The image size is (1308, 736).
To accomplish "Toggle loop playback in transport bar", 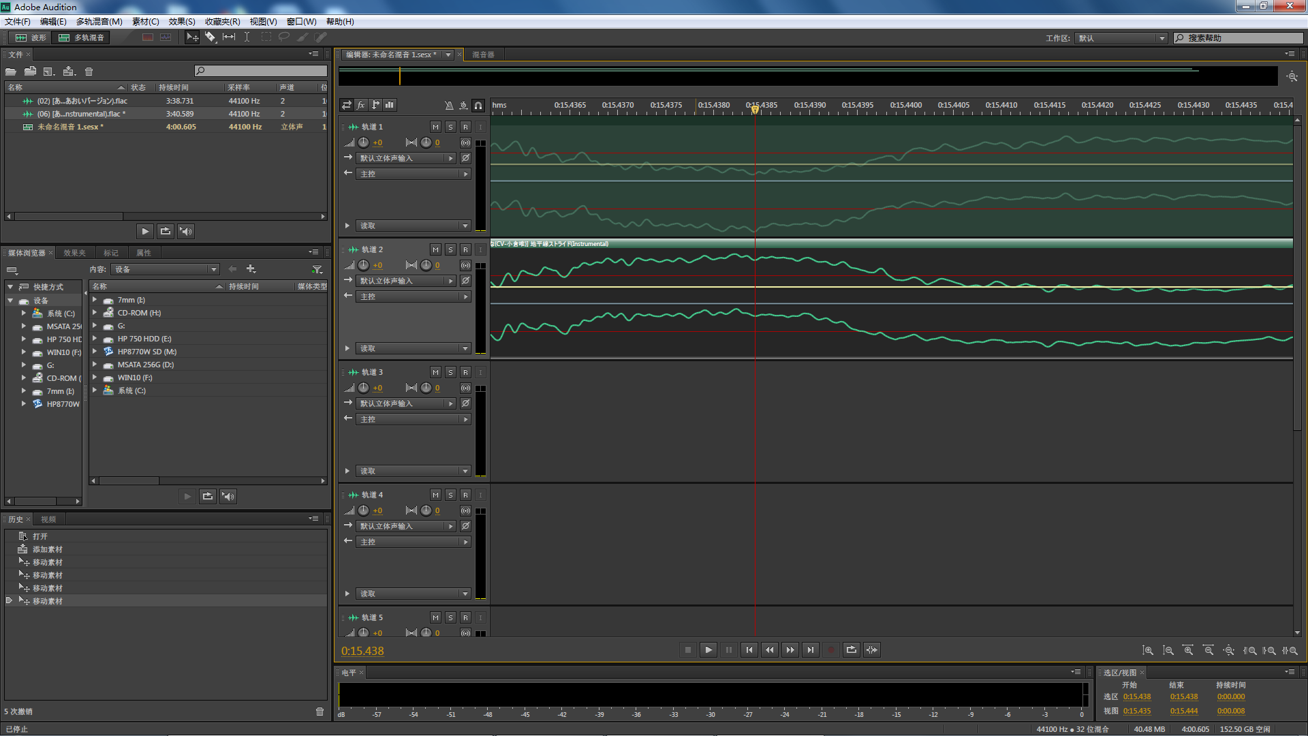I will (851, 650).
